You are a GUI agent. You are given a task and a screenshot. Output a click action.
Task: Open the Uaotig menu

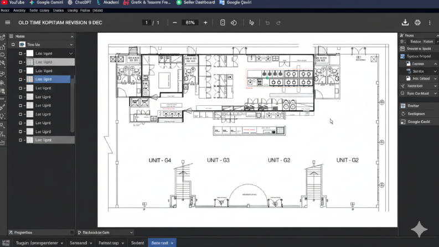[x=73, y=11]
